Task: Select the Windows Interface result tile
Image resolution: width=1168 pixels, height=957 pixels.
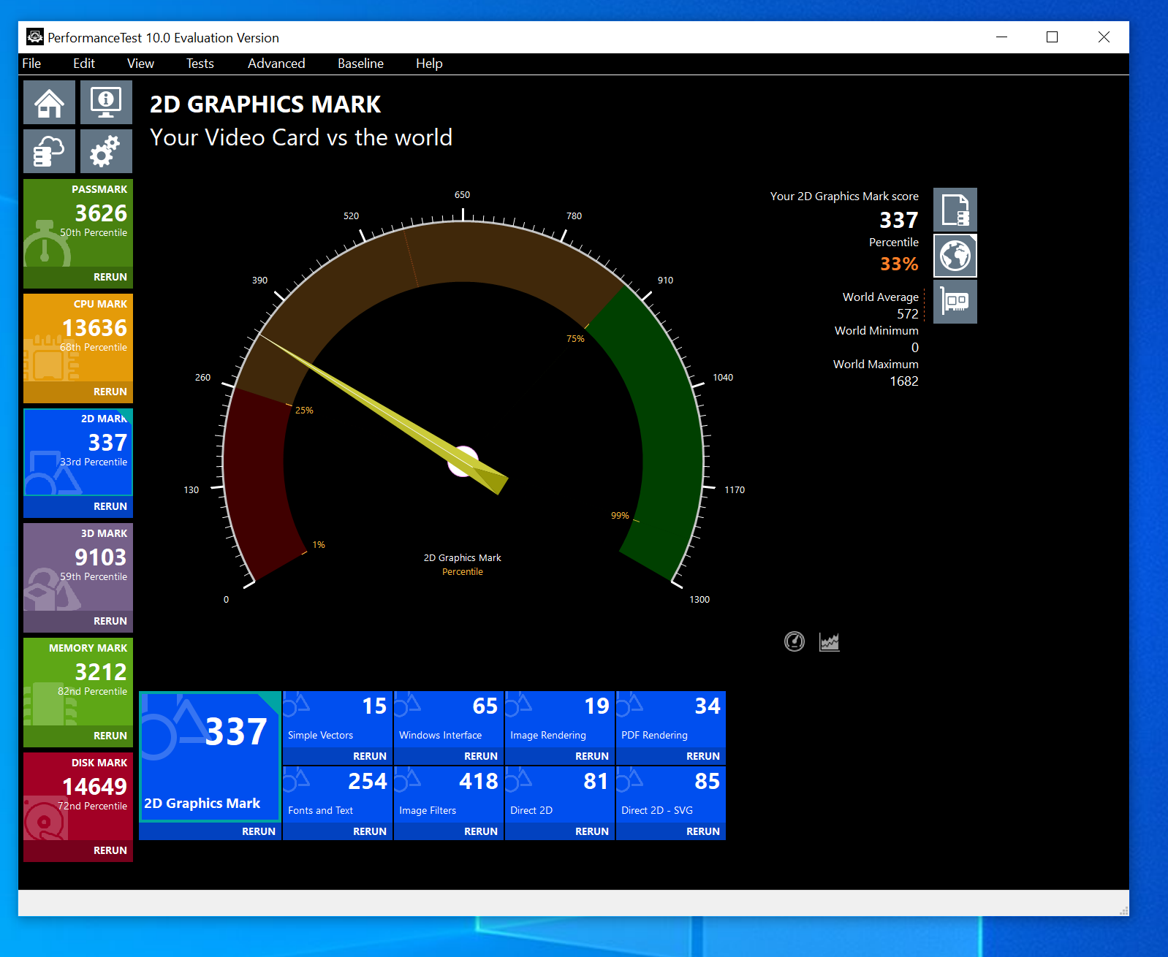Action: coord(449,719)
